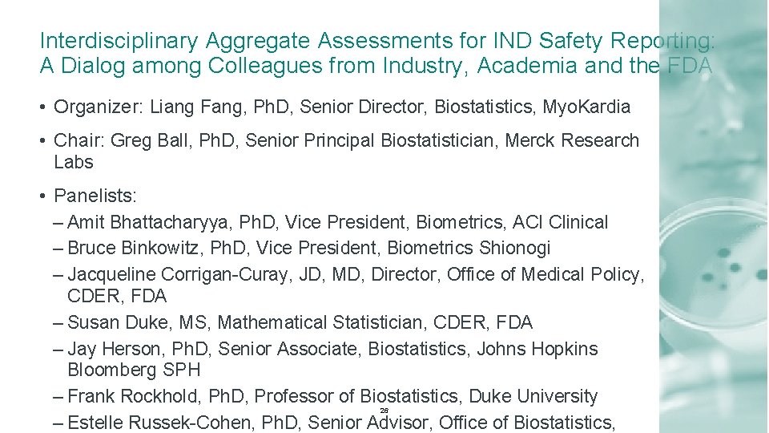Select the Frank Rockhold panelist line
769x433 pixels.
click(x=332, y=396)
